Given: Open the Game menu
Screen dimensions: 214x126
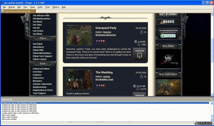Looking at the screenshot, I should [32, 7].
